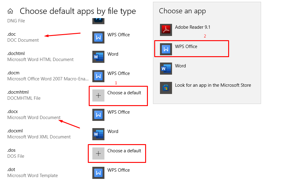Image resolution: width=303 pixels, height=181 pixels.
Task: Click the .docm extension text
Action: pos(13,73)
